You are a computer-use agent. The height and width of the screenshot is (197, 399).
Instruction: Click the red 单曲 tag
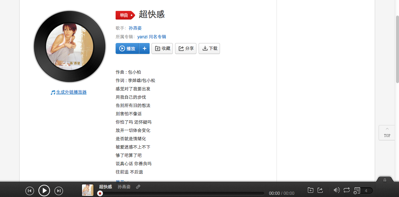point(125,15)
